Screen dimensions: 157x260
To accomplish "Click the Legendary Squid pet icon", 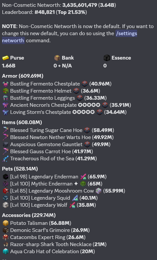I will point(5,198).
